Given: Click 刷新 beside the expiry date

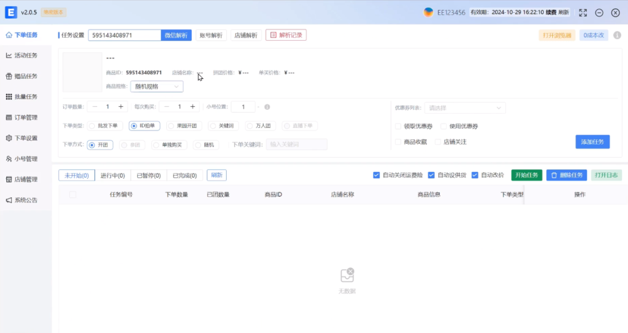Looking at the screenshot, I should (x=563, y=12).
